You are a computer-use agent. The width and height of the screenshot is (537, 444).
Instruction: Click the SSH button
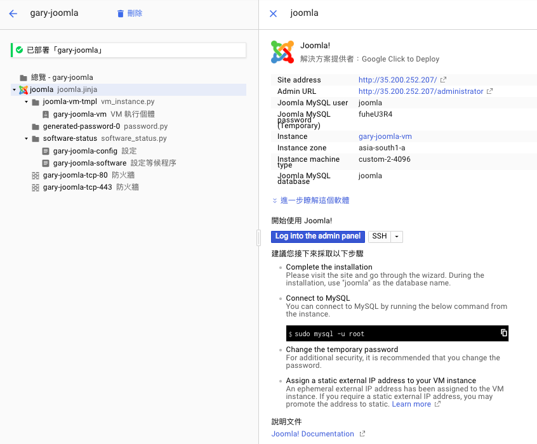380,237
